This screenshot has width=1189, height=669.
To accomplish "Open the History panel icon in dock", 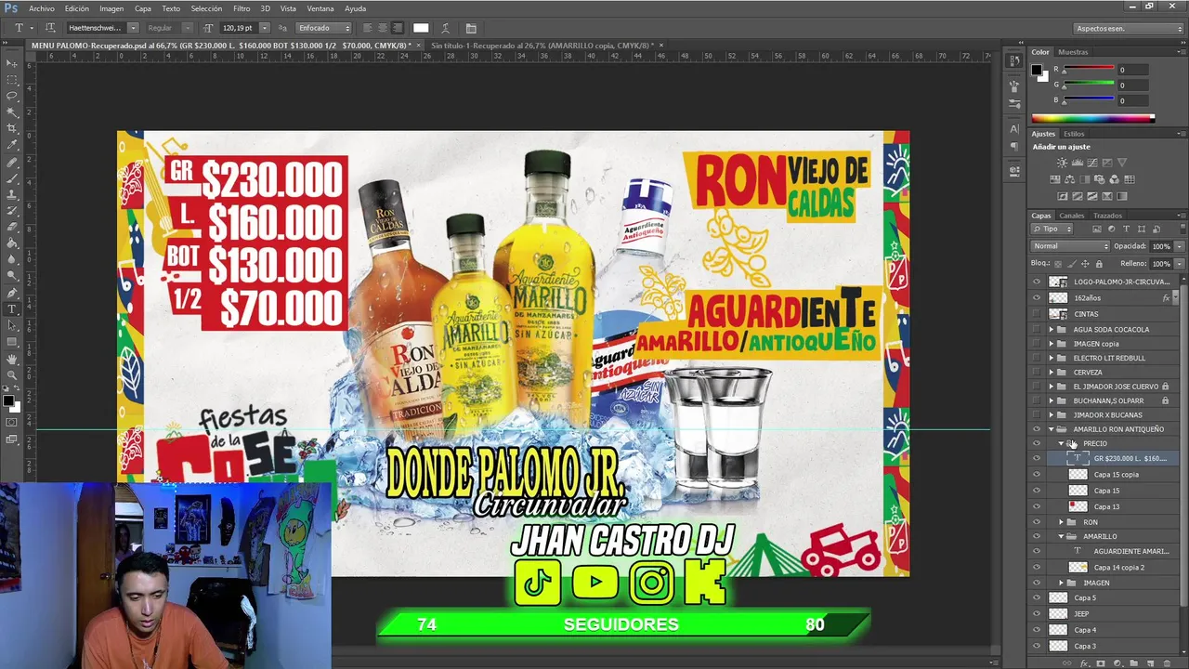I will pyautogui.click(x=1014, y=60).
